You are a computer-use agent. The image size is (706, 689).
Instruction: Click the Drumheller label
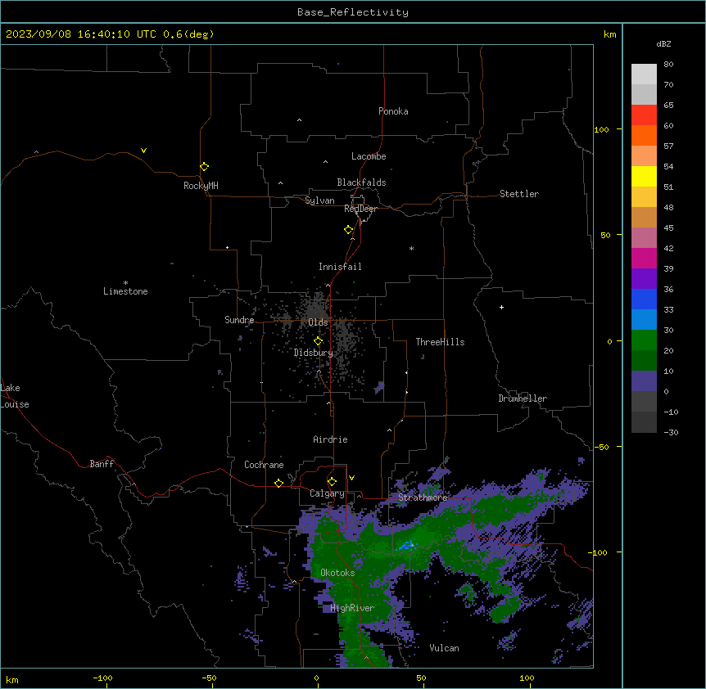[523, 399]
